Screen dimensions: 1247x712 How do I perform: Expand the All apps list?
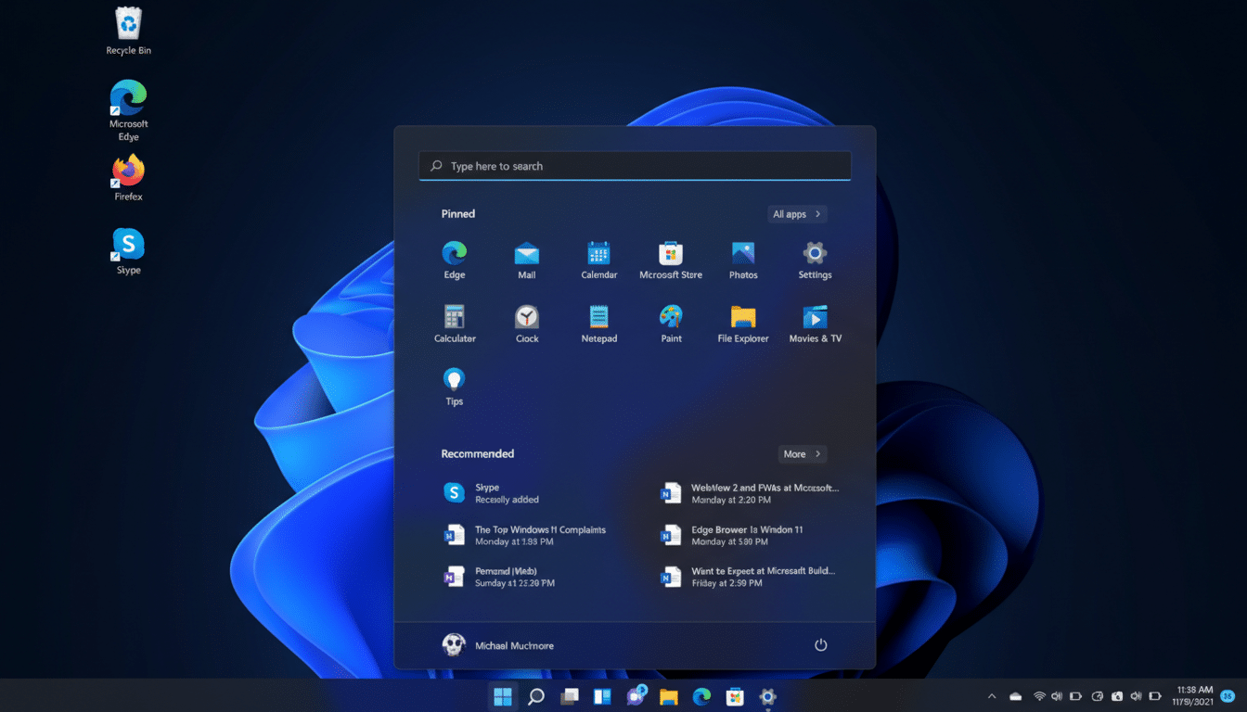click(796, 213)
